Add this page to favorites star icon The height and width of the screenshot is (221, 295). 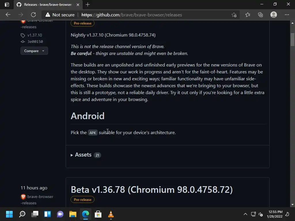(x=234, y=15)
